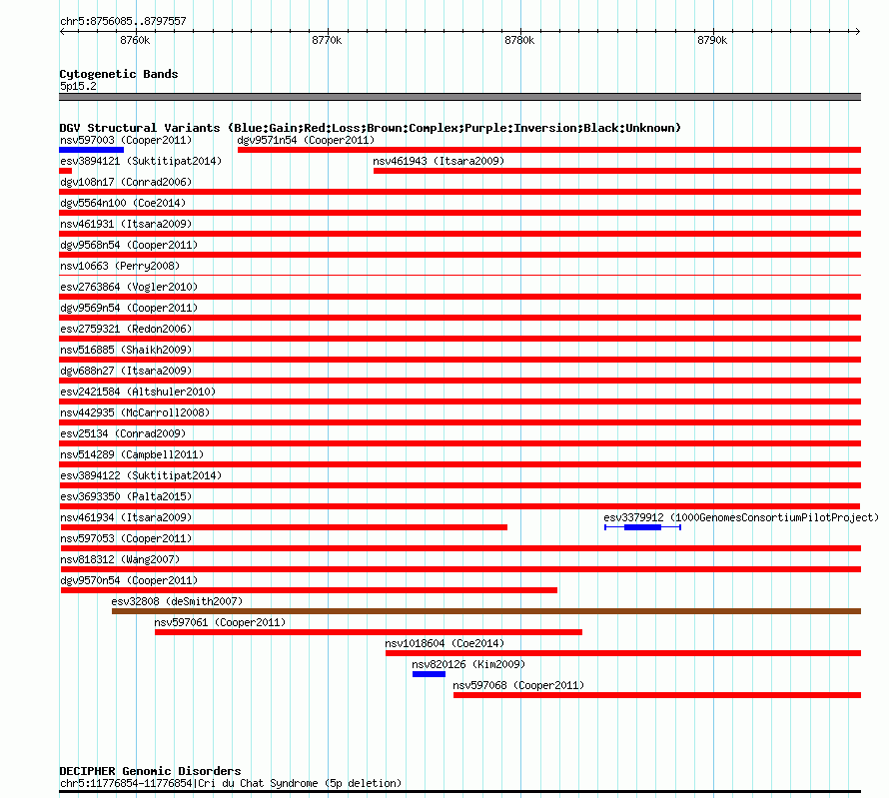Open esv3693350 (Palta2015) variant
This screenshot has height=798, width=889.
point(126,496)
